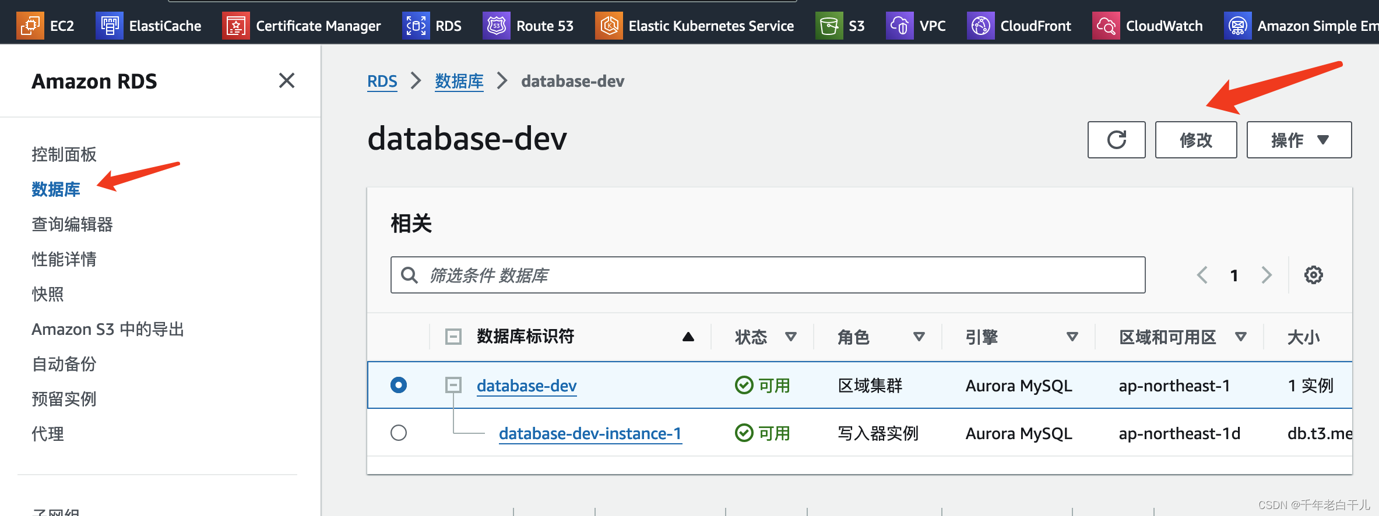This screenshot has height=516, width=1379.
Task: Open the database-dev-instance-1 link
Action: coord(590,433)
